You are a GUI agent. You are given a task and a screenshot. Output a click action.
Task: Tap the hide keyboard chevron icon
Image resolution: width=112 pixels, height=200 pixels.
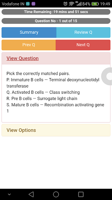pos(9,194)
